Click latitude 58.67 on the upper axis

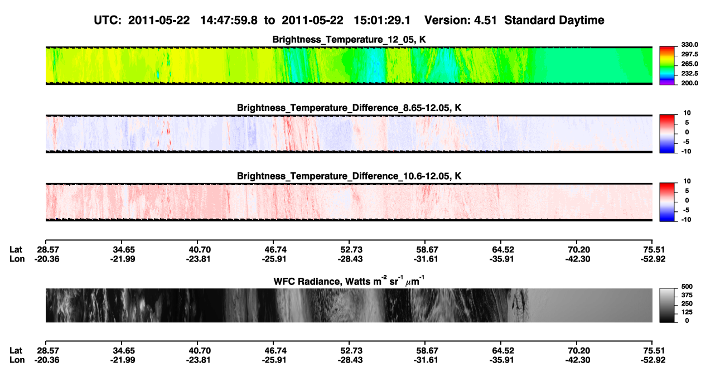click(x=426, y=250)
